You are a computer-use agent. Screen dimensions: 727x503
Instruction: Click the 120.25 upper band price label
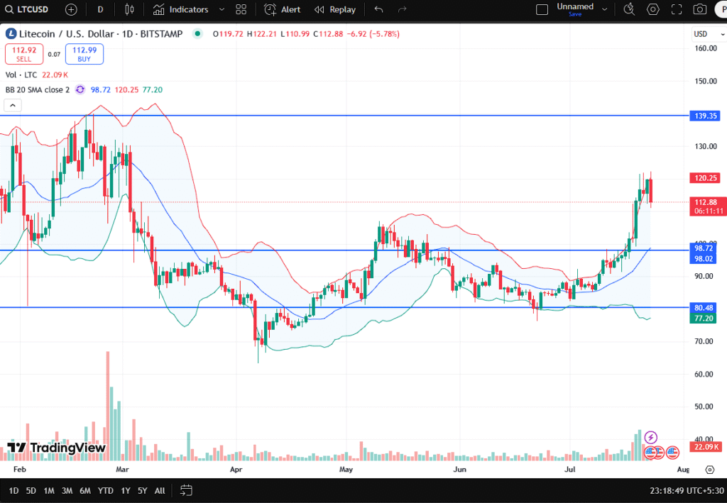click(705, 178)
